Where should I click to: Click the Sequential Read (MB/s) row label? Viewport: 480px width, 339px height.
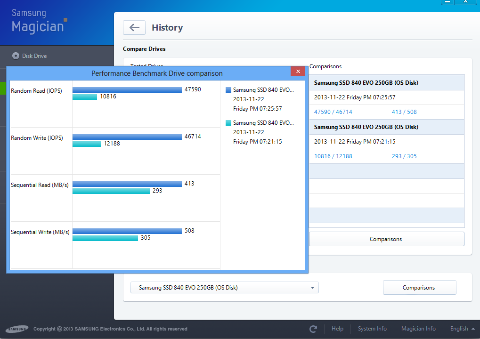point(40,185)
